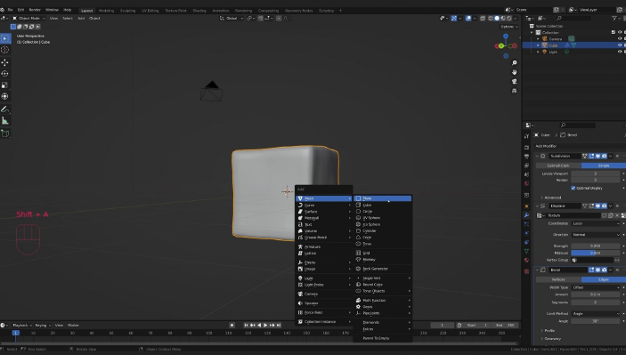Click the Vertex Group input field
This screenshot has height=355, width=626.
click(592, 260)
